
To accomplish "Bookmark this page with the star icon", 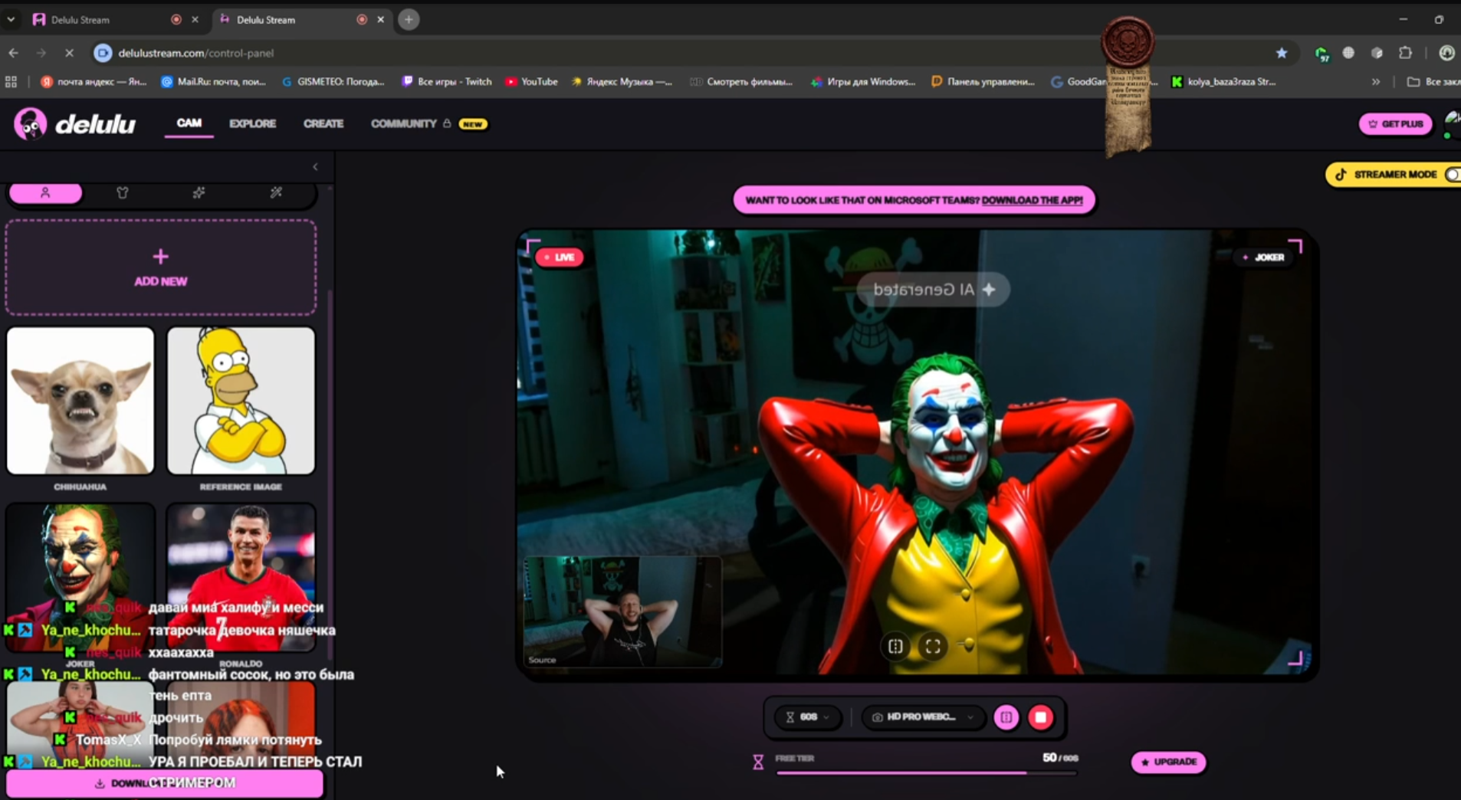I will click(x=1282, y=53).
